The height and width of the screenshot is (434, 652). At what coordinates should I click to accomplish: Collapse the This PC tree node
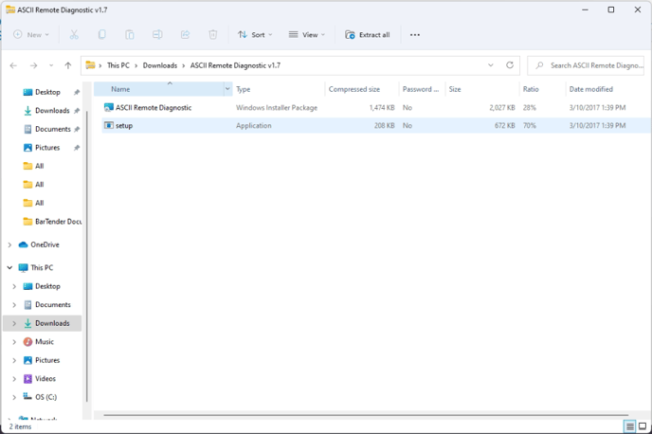click(x=9, y=268)
